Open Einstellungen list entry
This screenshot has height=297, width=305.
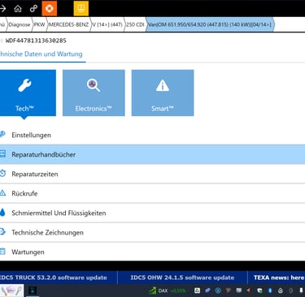(x=152, y=135)
